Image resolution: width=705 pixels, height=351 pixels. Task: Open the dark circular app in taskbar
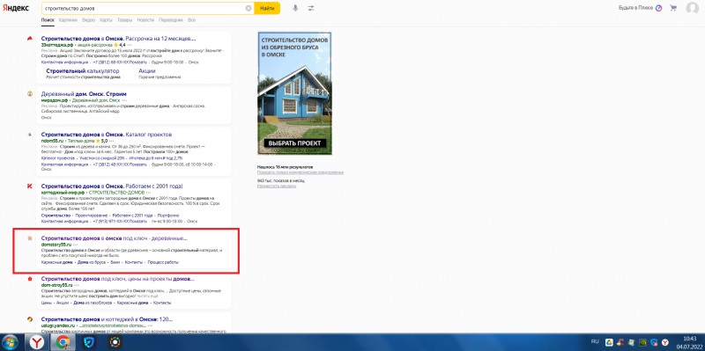[x=115, y=342]
